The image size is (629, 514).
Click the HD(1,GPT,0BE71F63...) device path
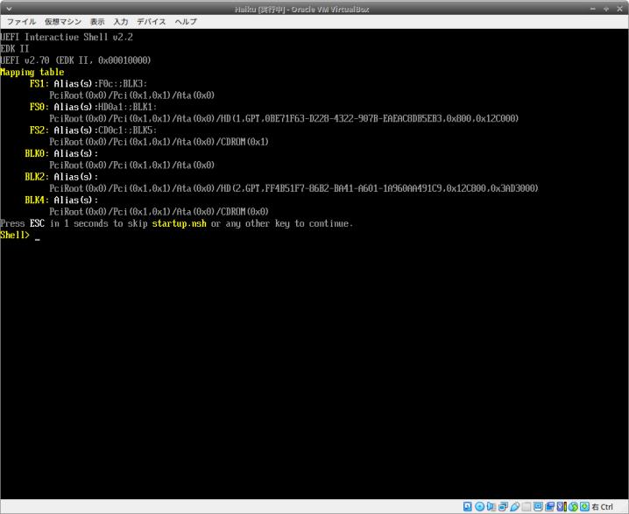click(x=284, y=119)
